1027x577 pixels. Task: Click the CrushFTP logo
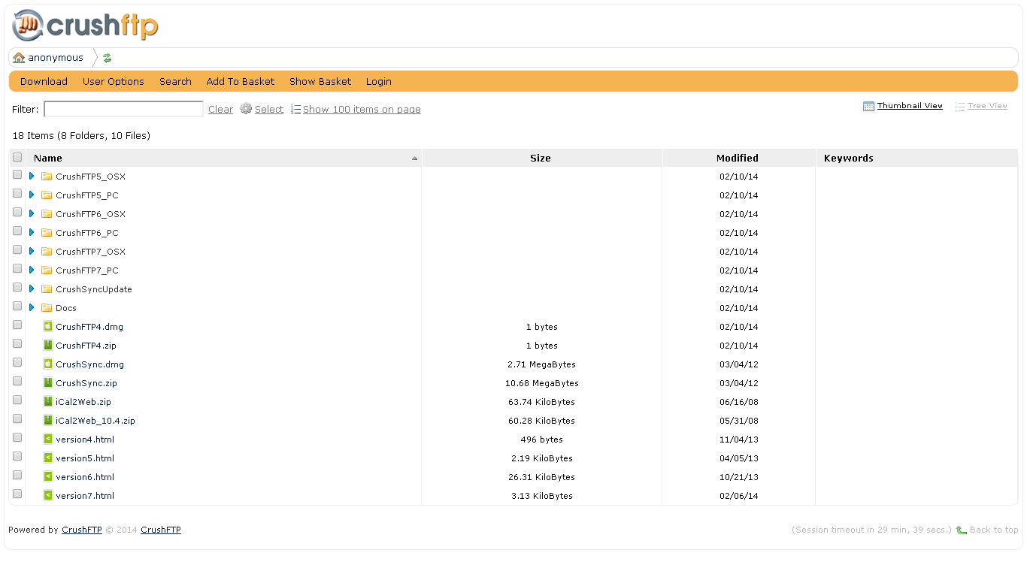coord(85,26)
